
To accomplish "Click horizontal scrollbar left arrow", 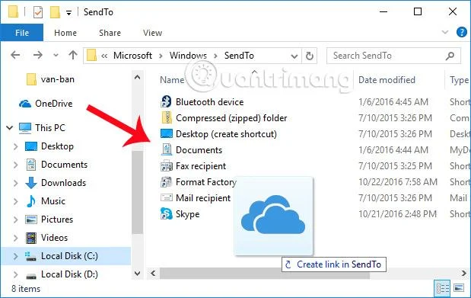I will 153,273.
